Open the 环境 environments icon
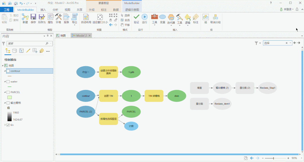This screenshot has height=162, width=304. 58,17
